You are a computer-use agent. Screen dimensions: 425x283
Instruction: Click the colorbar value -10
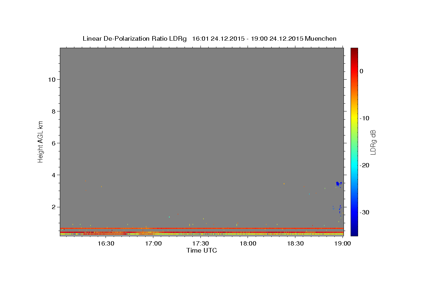(x=364, y=118)
